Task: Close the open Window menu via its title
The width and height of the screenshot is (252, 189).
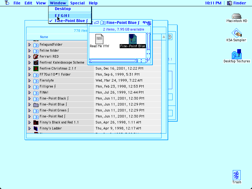Action: [x=58, y=3]
